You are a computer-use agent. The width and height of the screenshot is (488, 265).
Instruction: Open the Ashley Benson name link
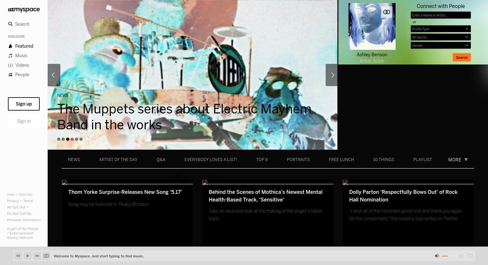[x=372, y=55]
